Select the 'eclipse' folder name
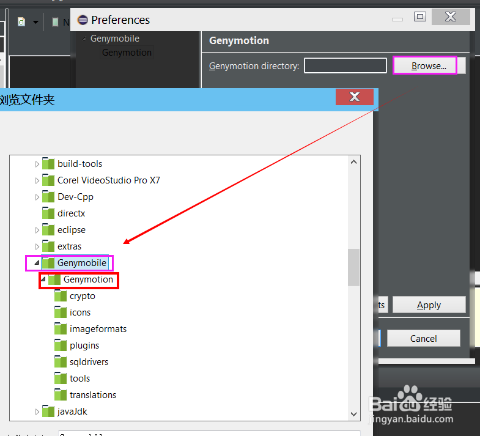 tap(72, 230)
